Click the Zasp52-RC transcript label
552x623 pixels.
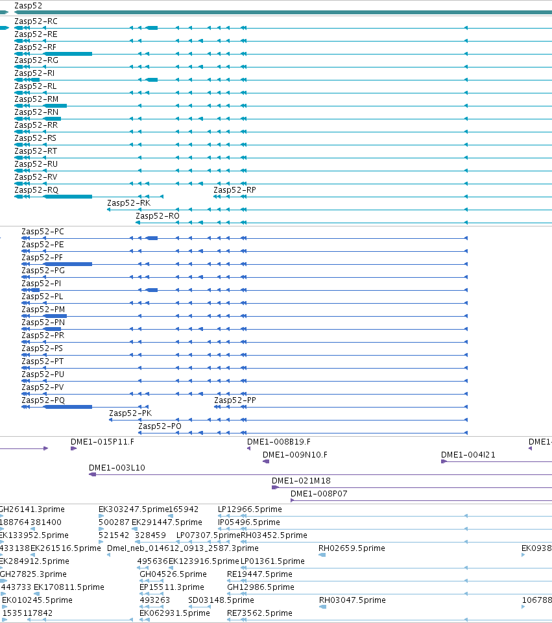coord(36,21)
